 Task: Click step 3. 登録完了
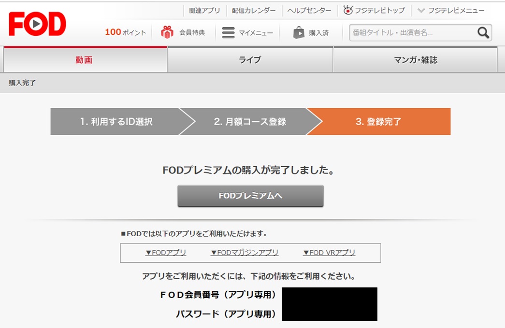click(x=378, y=121)
